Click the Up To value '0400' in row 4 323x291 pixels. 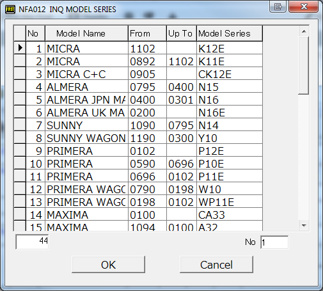(182, 86)
